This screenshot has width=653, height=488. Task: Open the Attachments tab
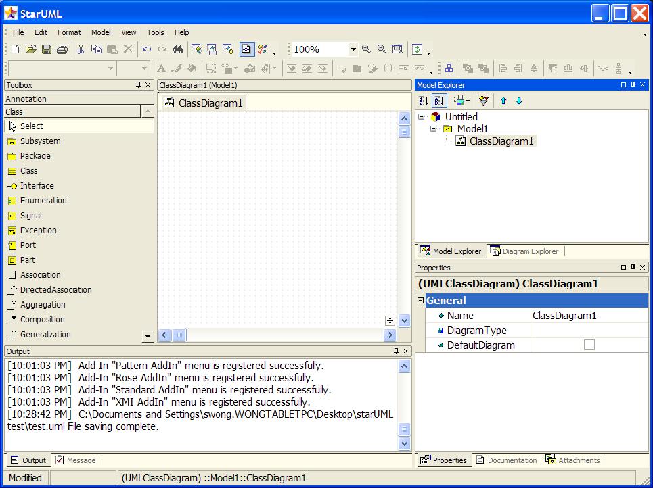click(x=573, y=460)
